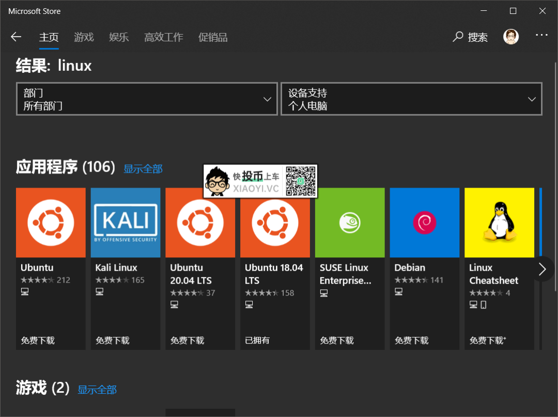Switch to the 主页 home tab
This screenshot has height=417, width=558.
[49, 37]
